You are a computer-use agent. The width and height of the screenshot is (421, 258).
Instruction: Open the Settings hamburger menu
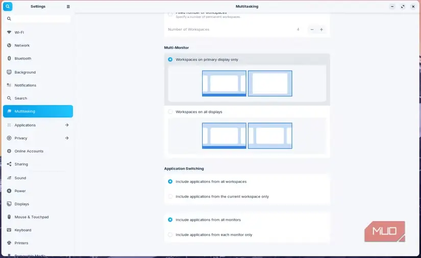coord(68,7)
